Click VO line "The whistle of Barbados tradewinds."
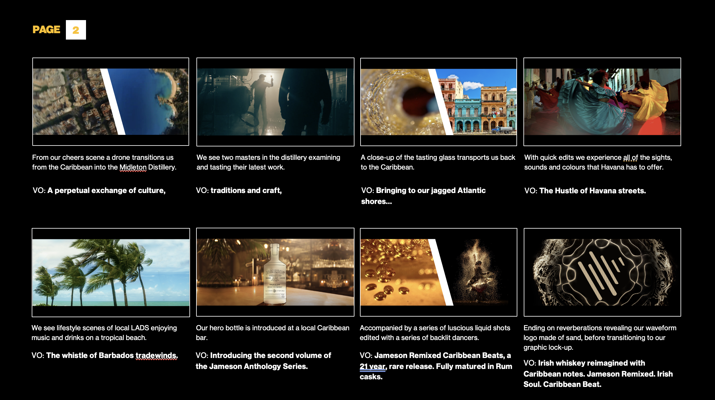Viewport: 715px width, 400px height. [x=105, y=356]
